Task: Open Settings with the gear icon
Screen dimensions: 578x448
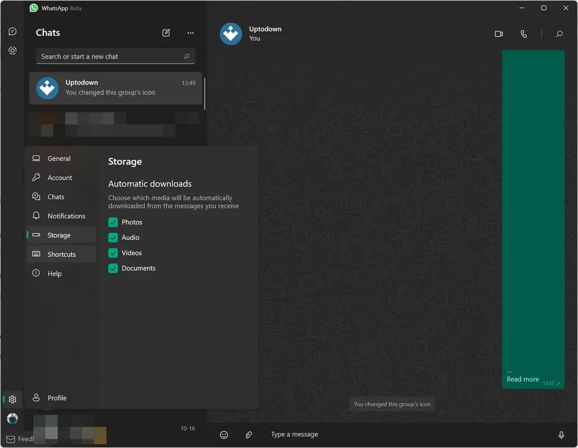Action: coord(12,399)
